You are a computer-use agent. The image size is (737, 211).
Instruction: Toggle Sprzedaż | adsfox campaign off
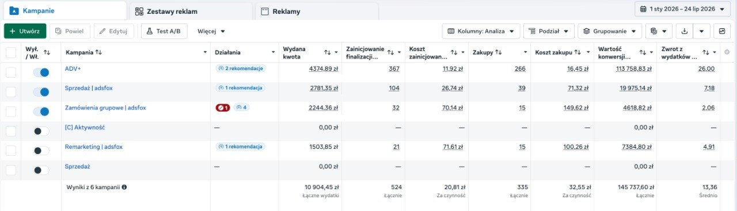(x=41, y=92)
